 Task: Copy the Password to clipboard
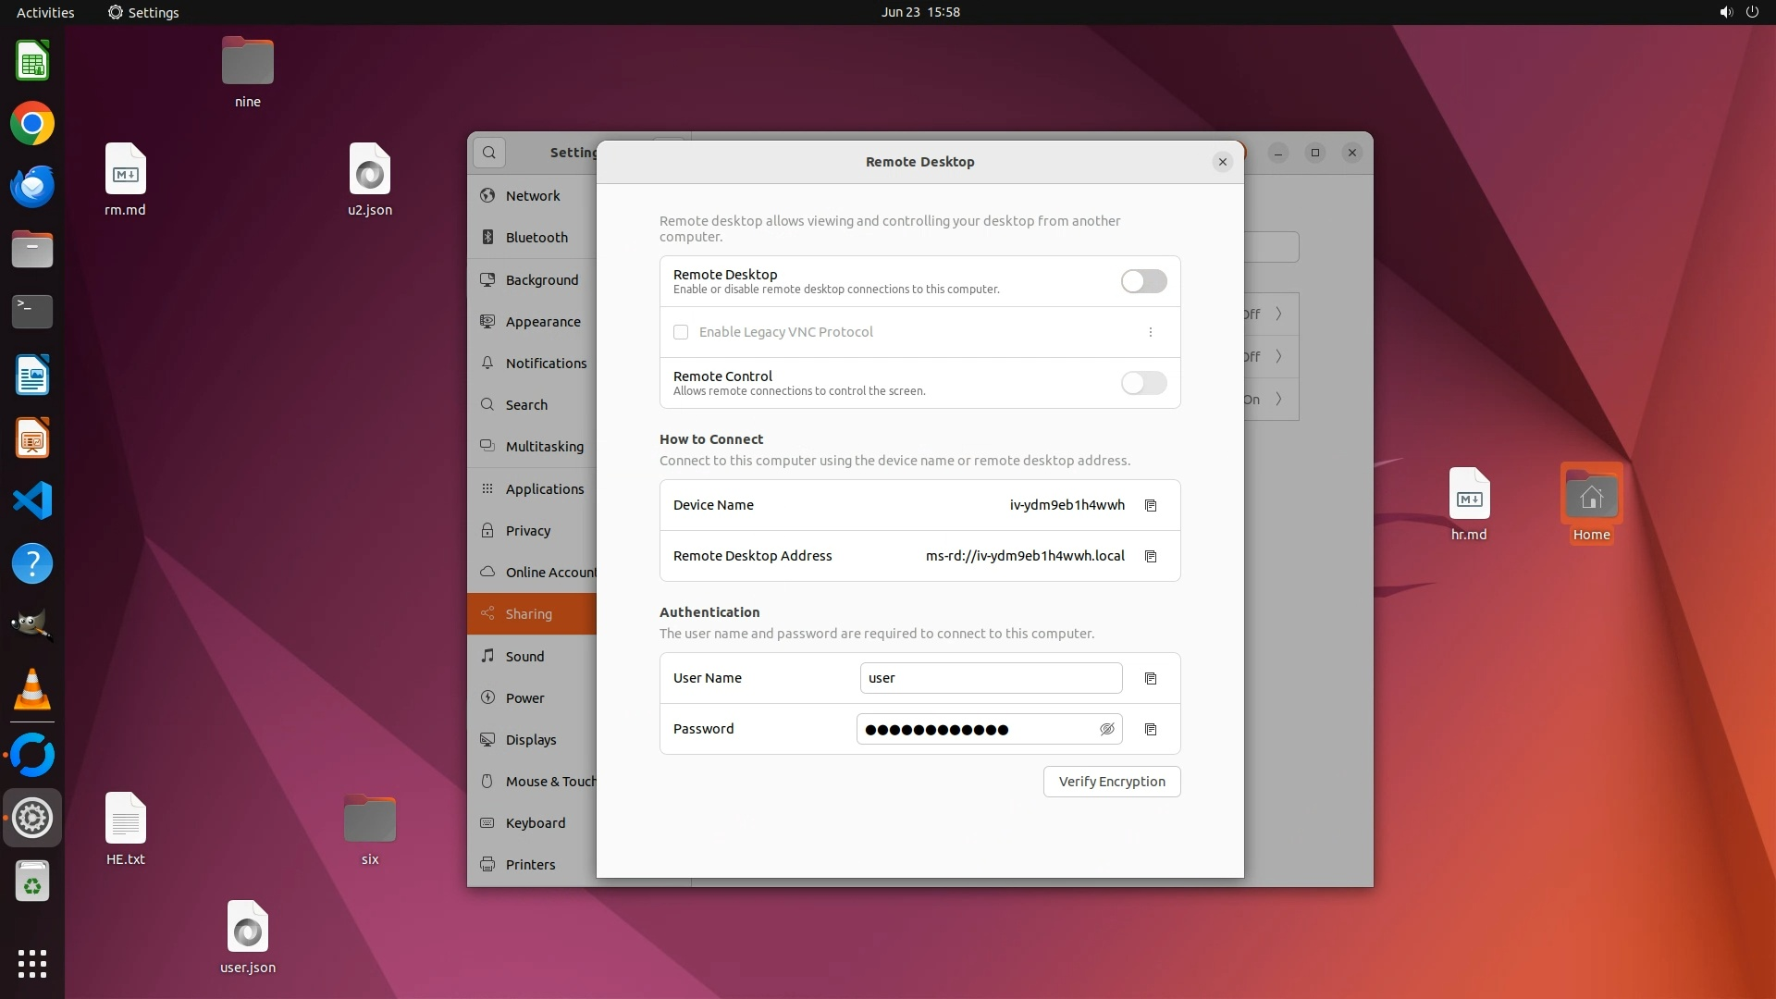coord(1151,729)
